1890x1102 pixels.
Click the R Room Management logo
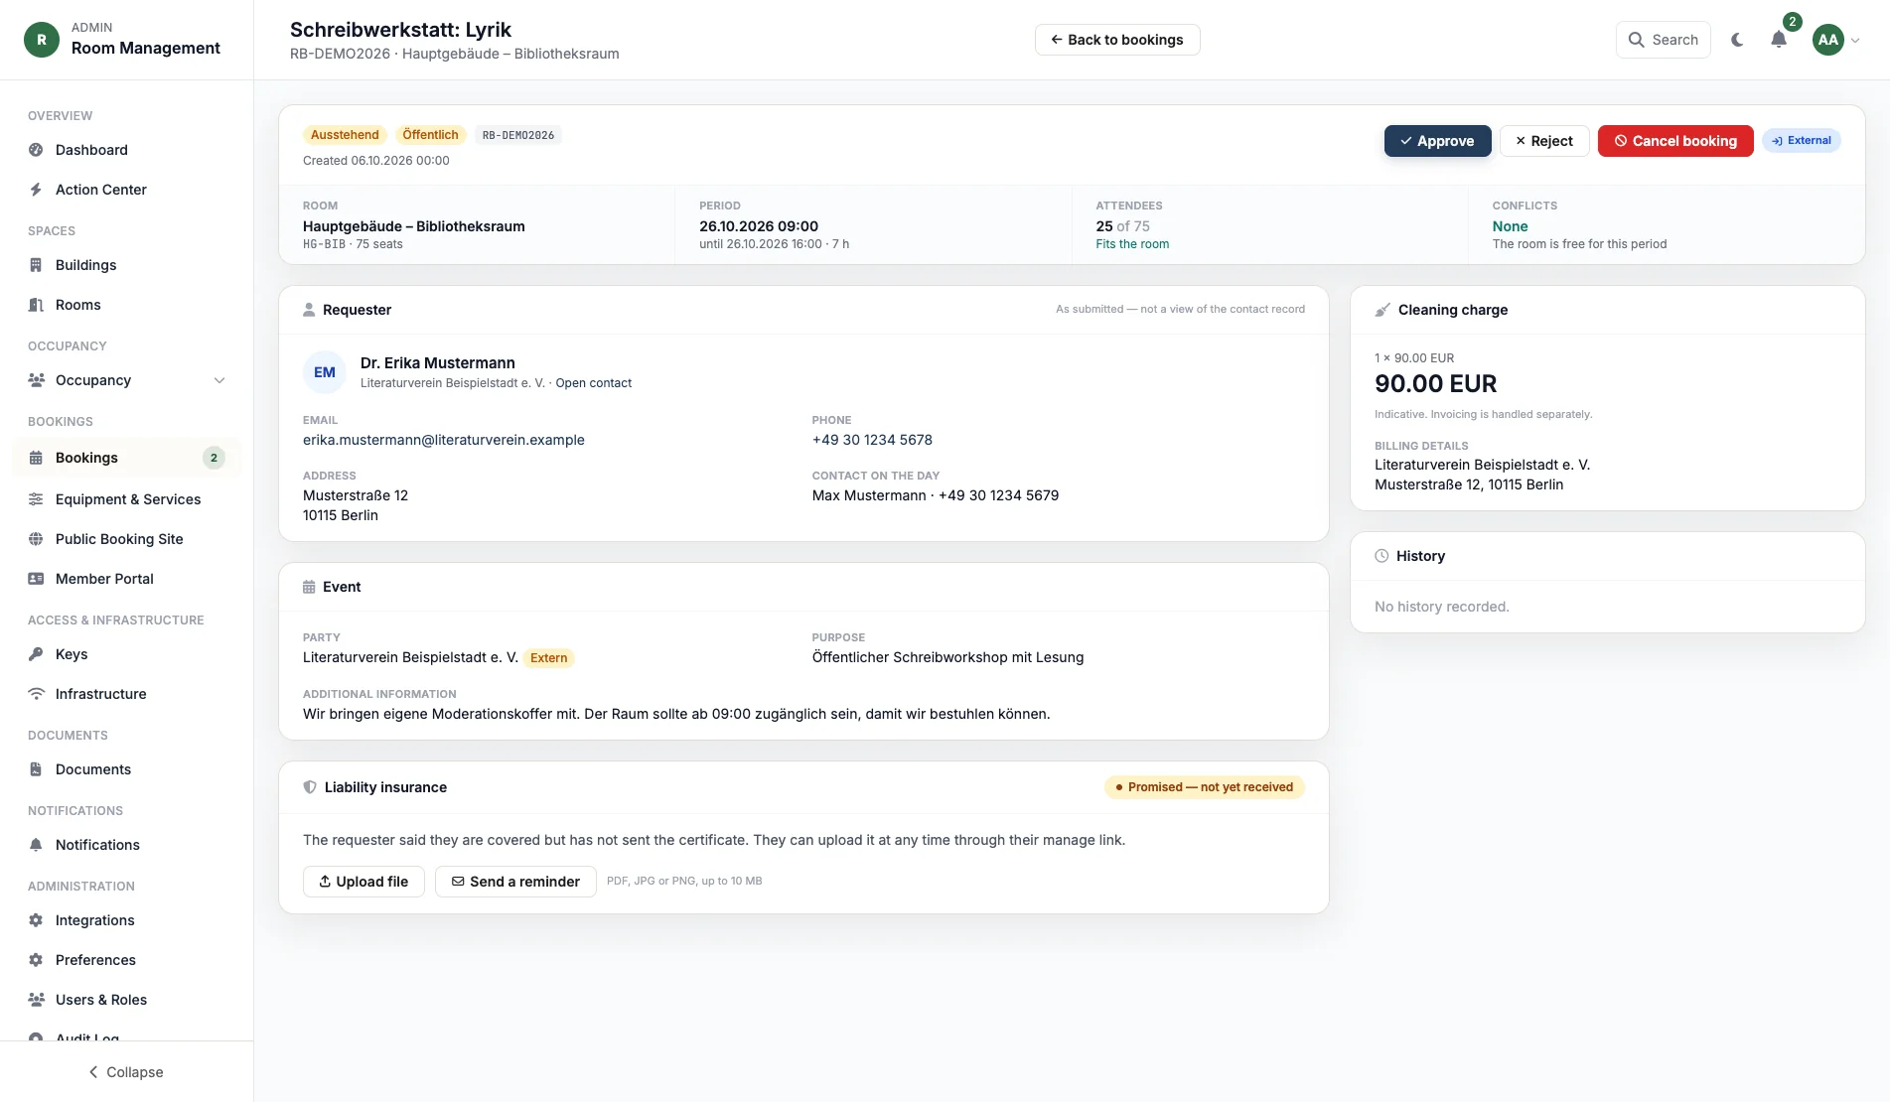coord(42,40)
